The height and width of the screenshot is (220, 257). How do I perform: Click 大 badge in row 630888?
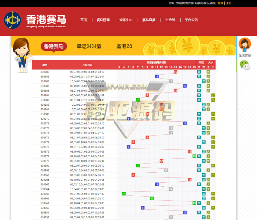[x=208, y=77]
